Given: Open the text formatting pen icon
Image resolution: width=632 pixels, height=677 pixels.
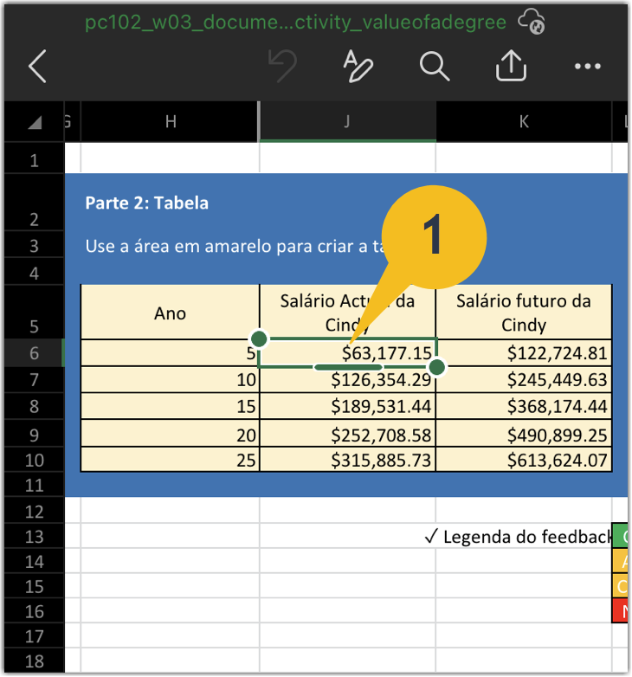Looking at the screenshot, I should [358, 66].
